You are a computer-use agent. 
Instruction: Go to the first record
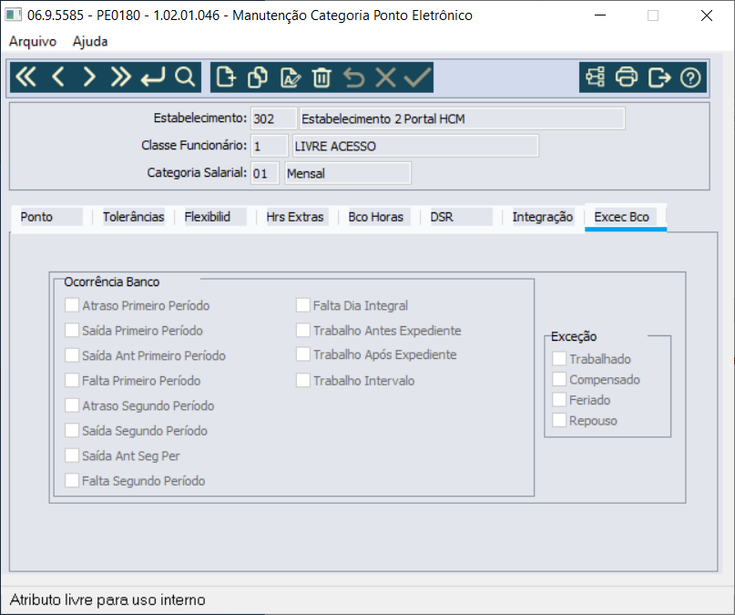point(26,77)
